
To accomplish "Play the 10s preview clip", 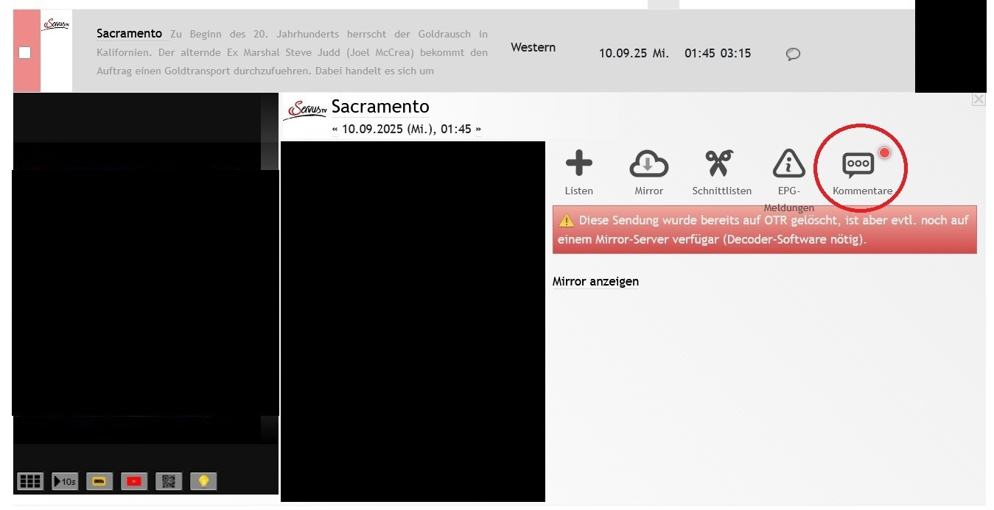I will [x=65, y=481].
